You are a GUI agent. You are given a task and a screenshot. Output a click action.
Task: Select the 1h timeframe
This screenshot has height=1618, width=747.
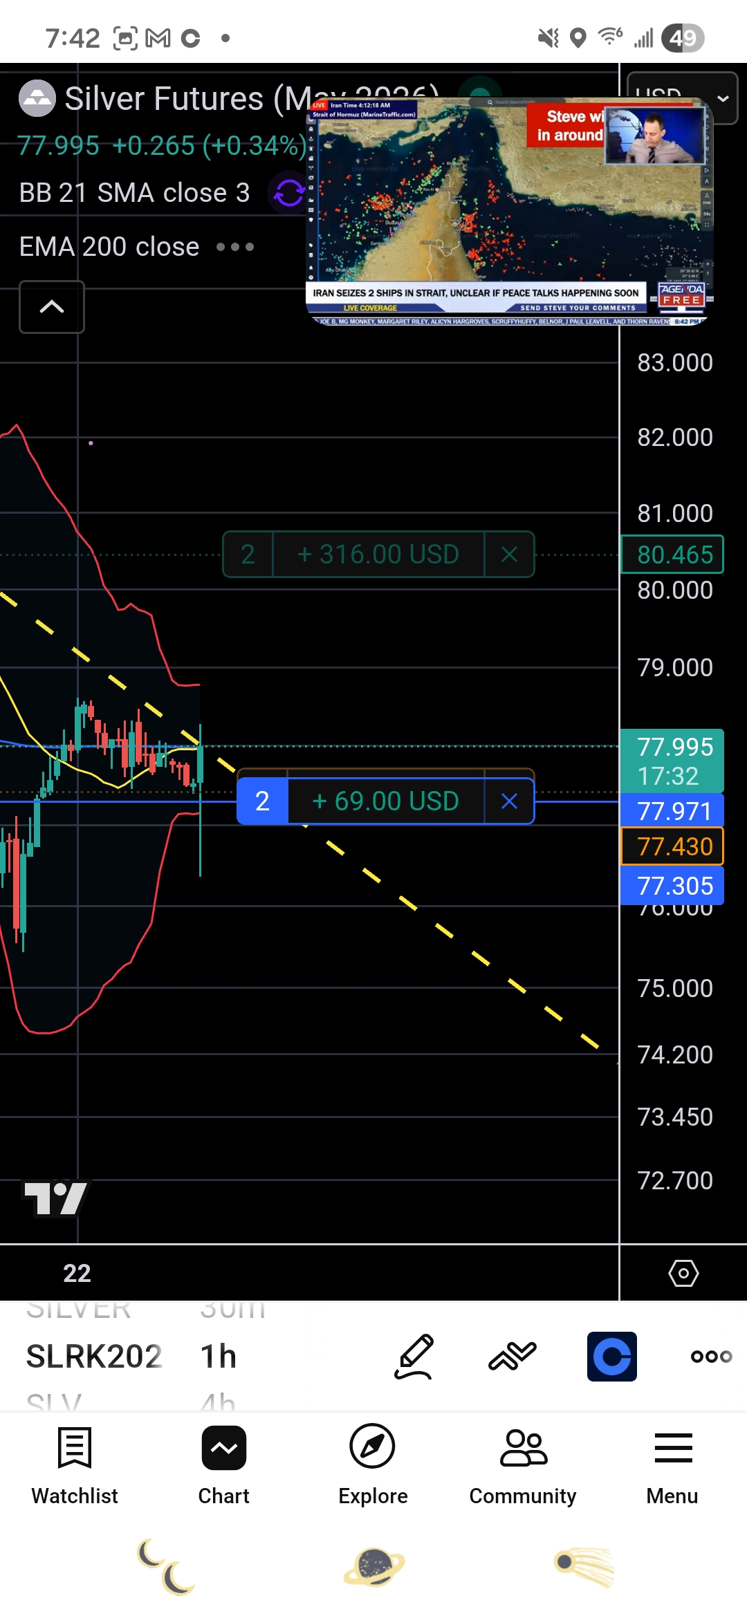coord(219,1357)
